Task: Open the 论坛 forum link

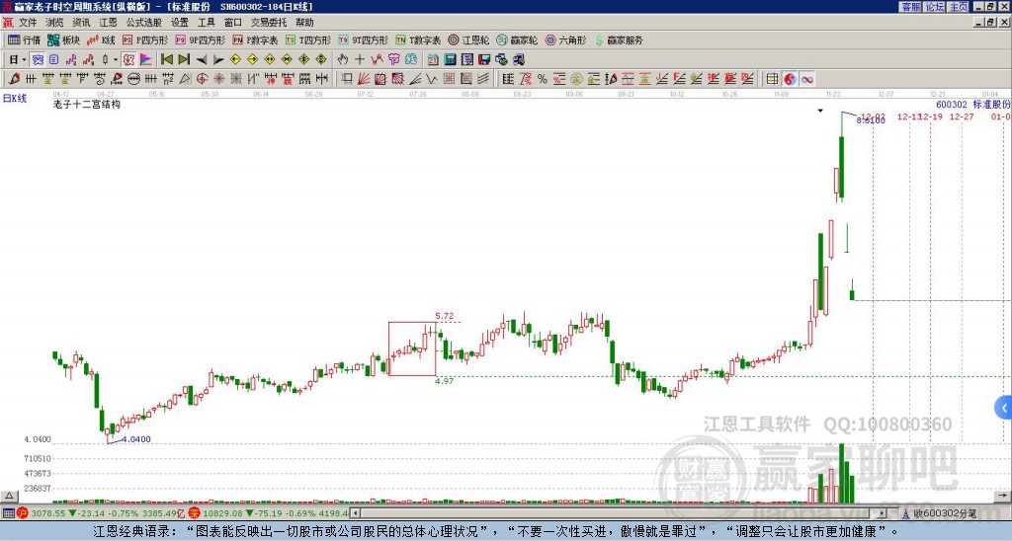Action: [935, 7]
